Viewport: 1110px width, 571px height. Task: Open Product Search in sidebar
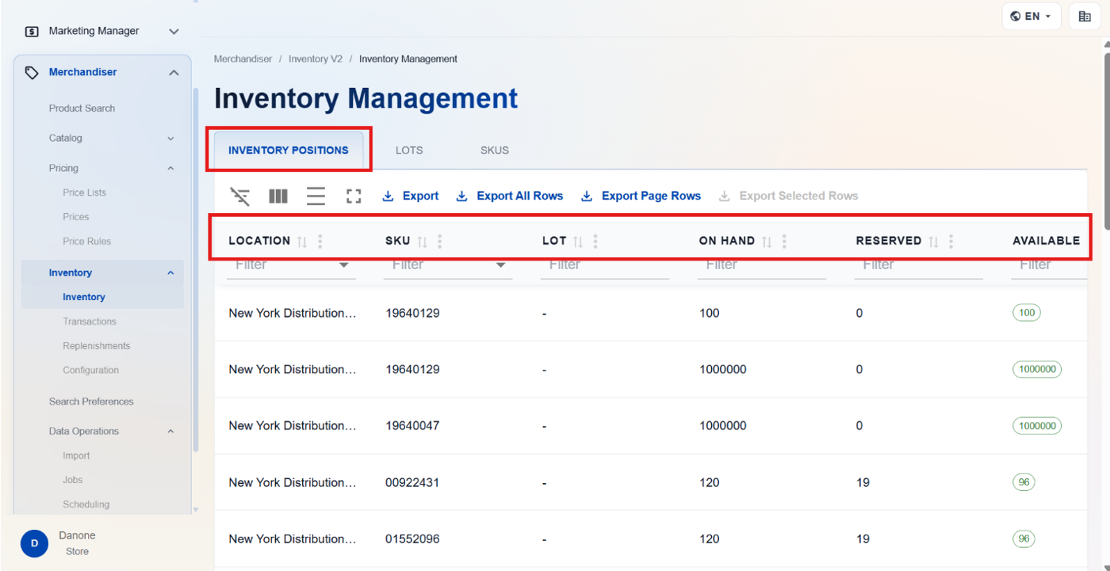coord(82,108)
